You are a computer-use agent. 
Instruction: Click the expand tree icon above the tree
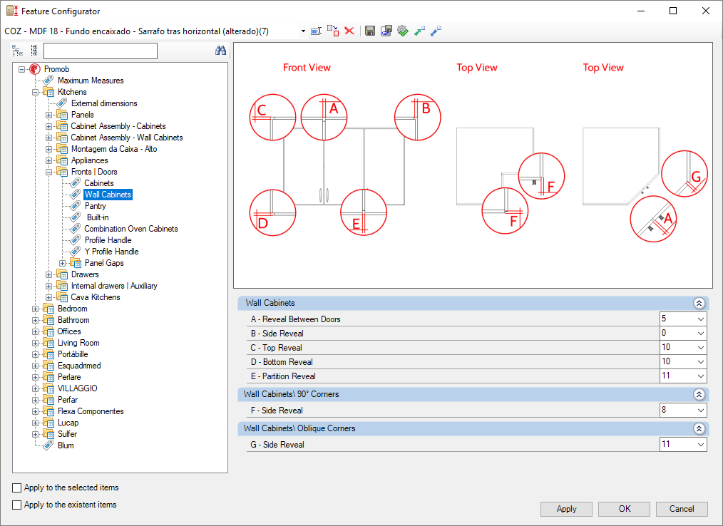18,51
